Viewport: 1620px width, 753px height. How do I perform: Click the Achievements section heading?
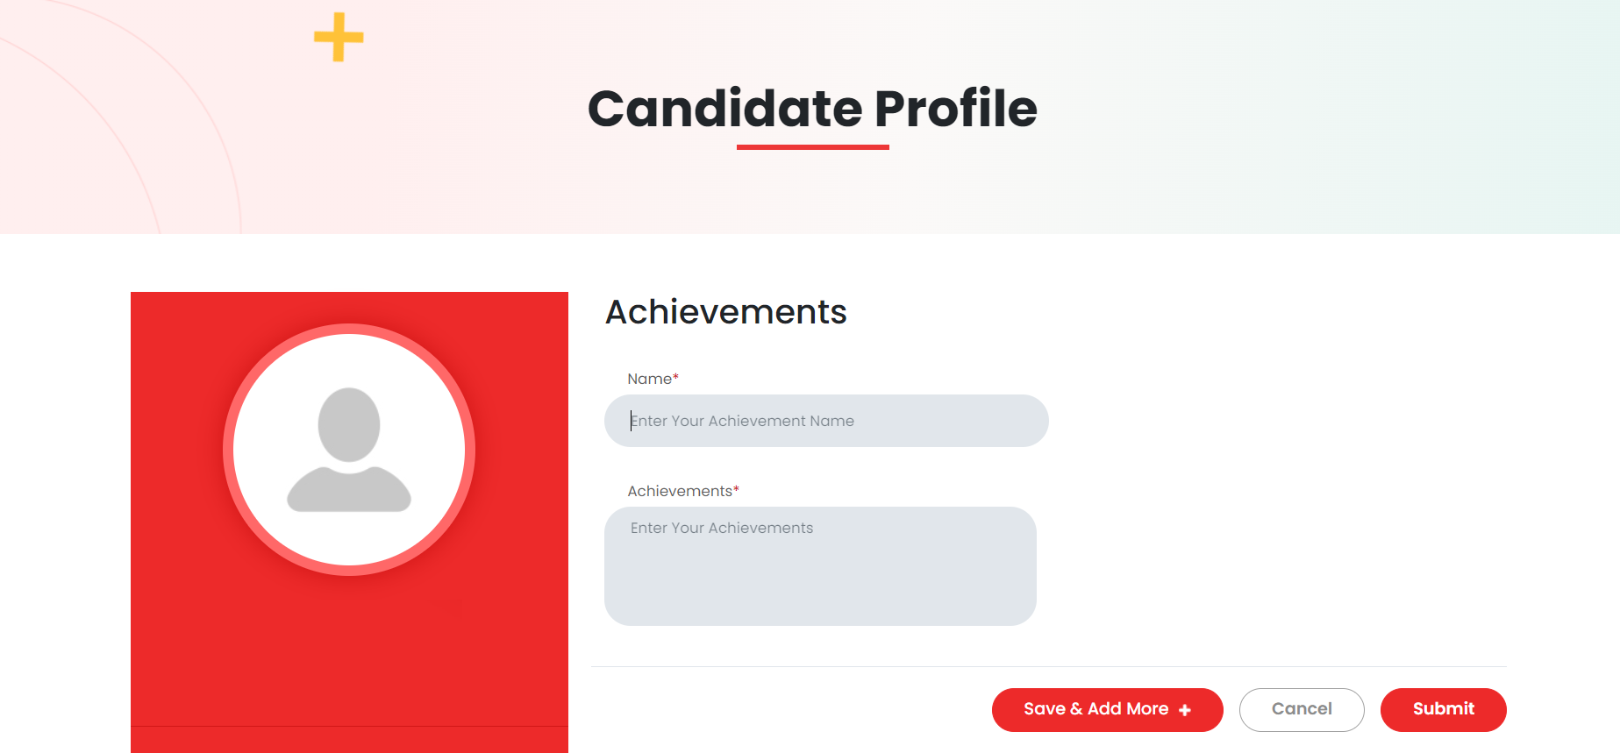(725, 312)
